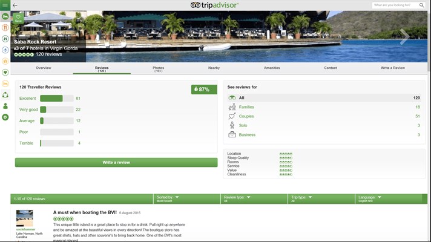Click the green Write a review button

pyautogui.click(x=116, y=162)
